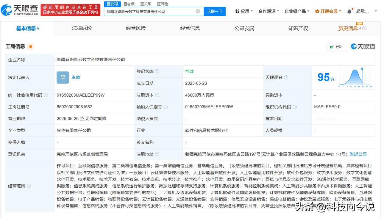Switch to the 查关系 search tab
The height and width of the screenshot is (218, 381).
(x=146, y=4)
